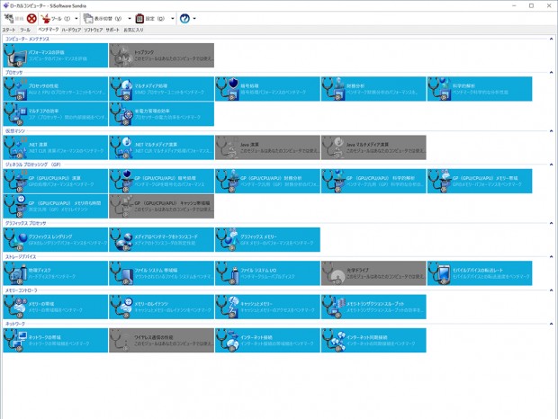
Task: Click the red cancel icon in toolbar
Action: coord(31,19)
